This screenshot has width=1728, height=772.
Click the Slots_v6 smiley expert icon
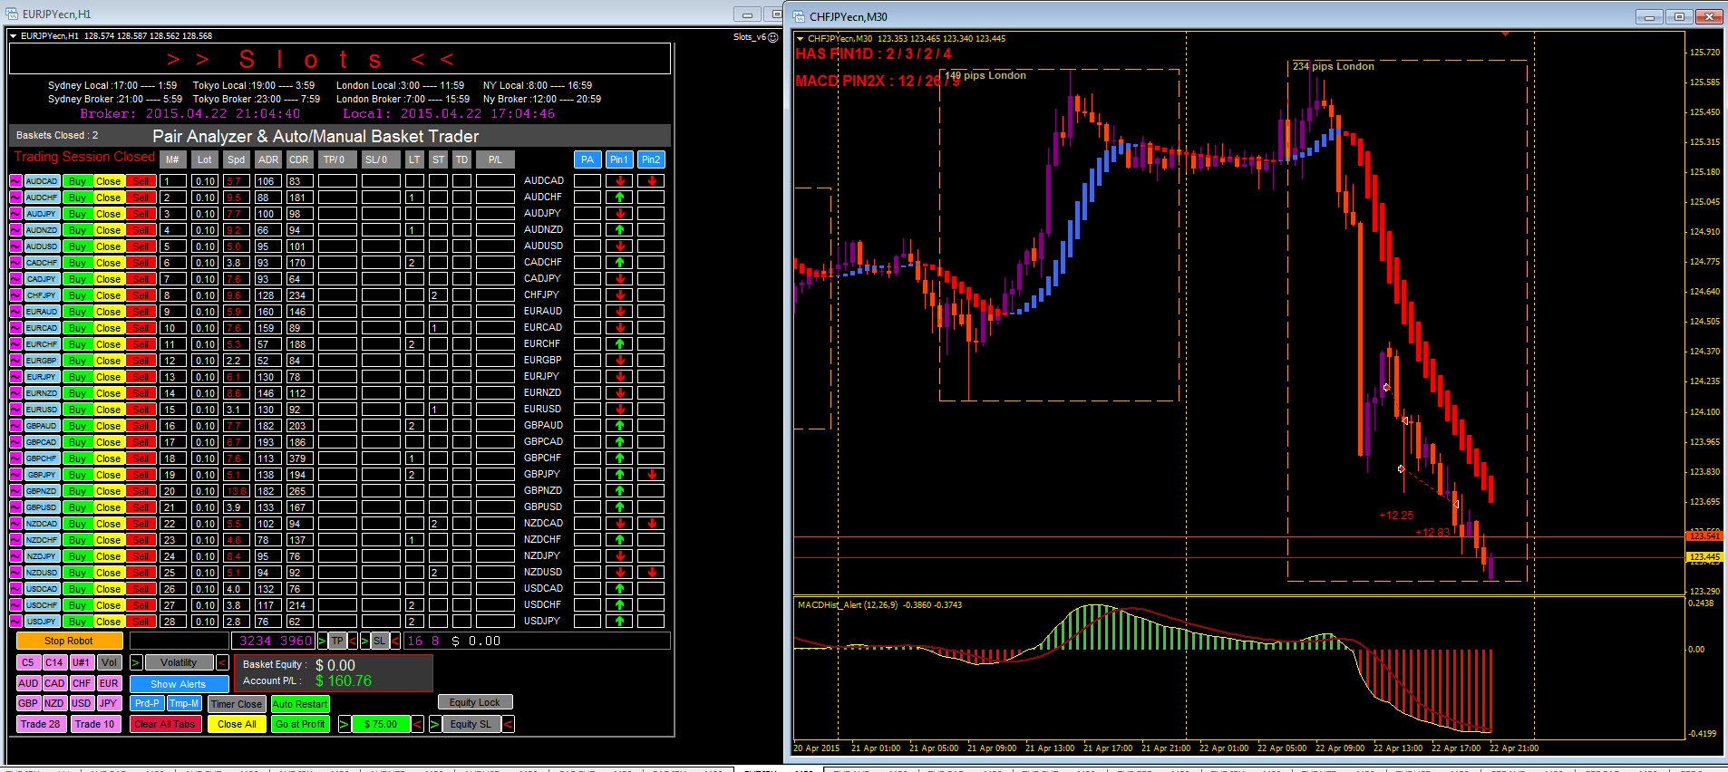773,37
